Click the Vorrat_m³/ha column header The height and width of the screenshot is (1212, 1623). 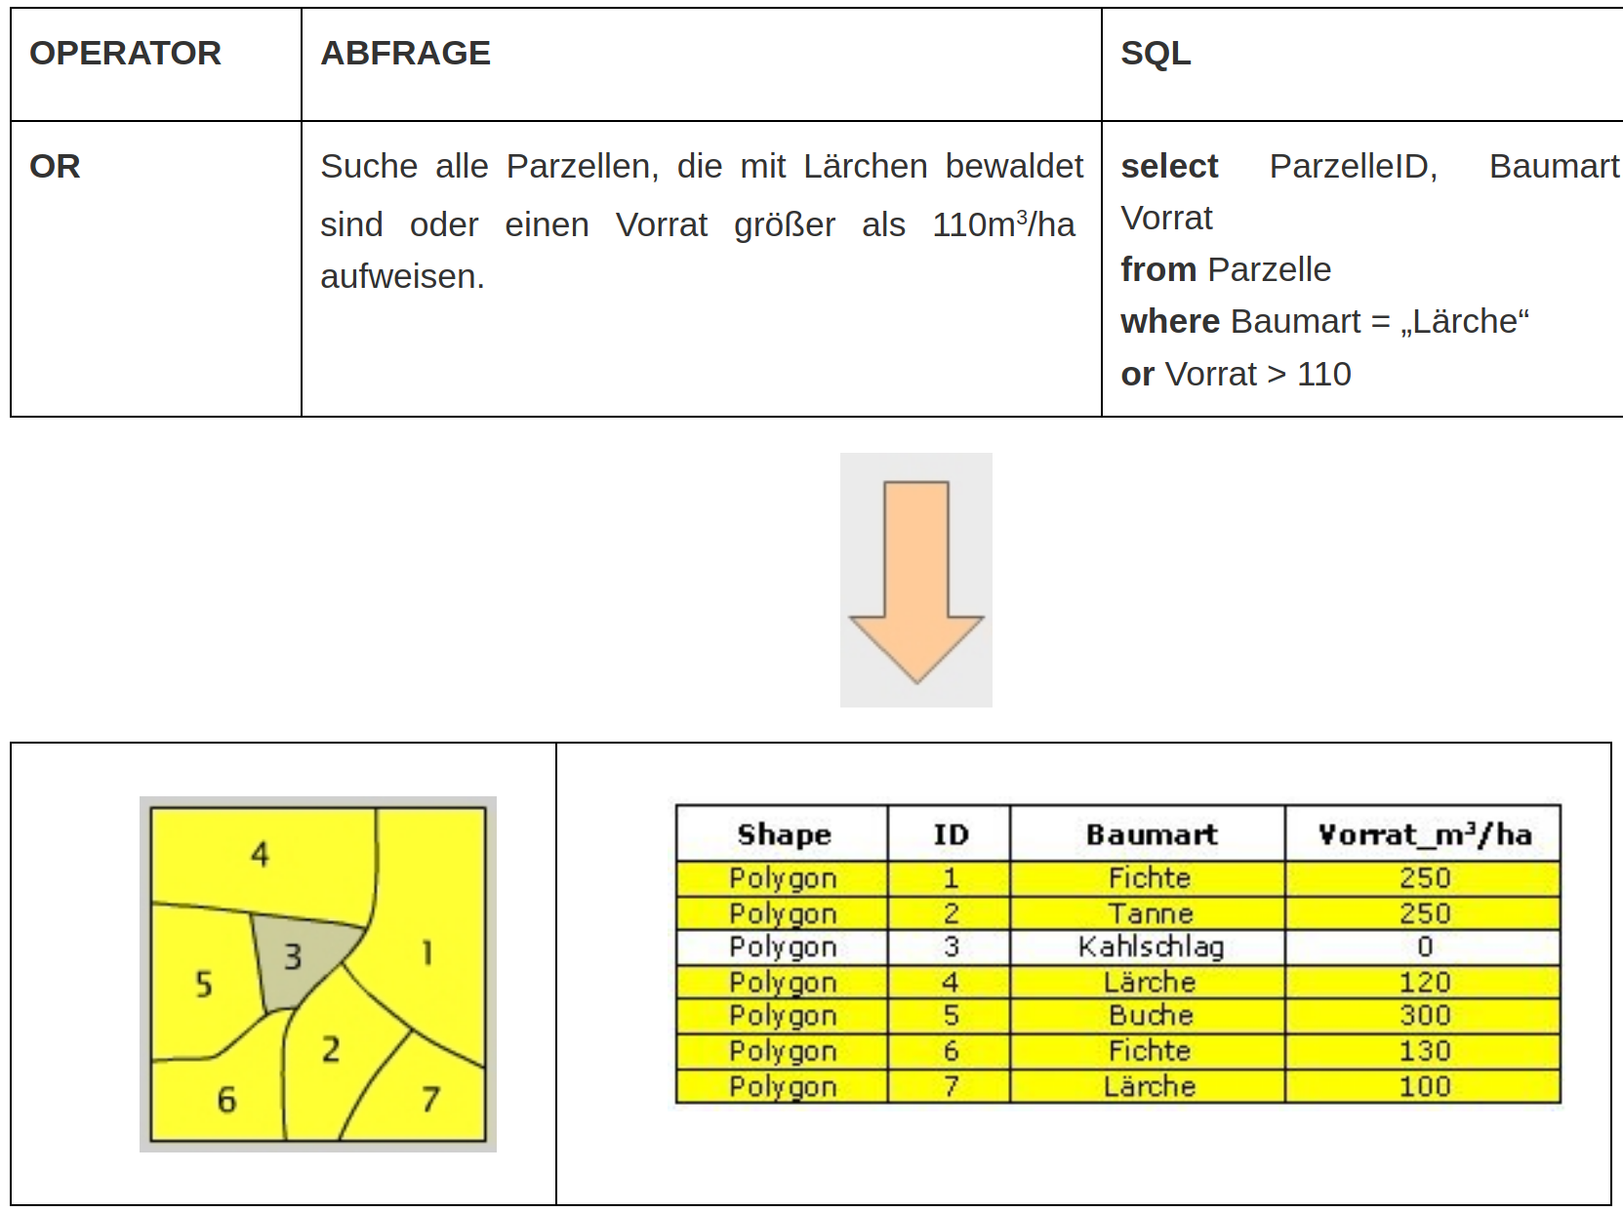(x=1424, y=833)
